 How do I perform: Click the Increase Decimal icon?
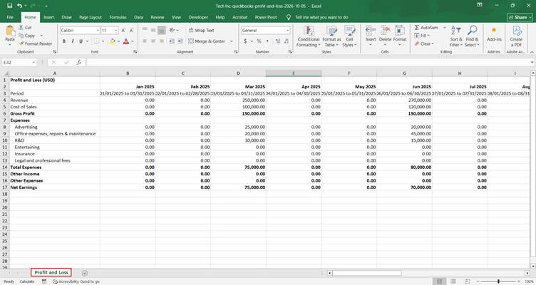click(277, 41)
